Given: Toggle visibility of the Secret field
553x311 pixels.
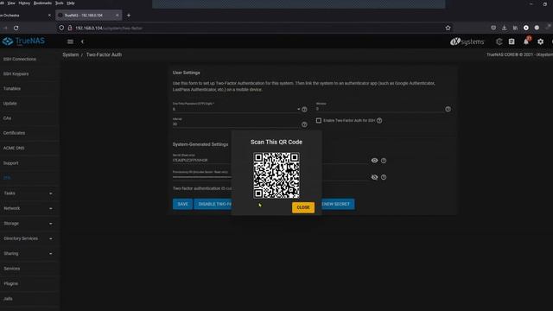Looking at the screenshot, I should (374, 161).
